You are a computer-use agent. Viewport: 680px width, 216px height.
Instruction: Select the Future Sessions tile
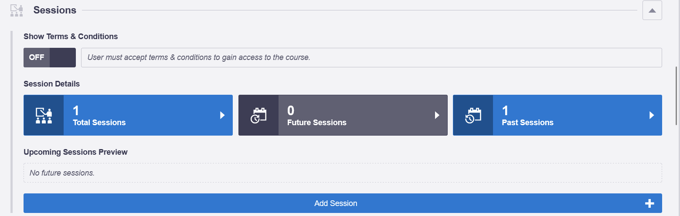click(343, 115)
